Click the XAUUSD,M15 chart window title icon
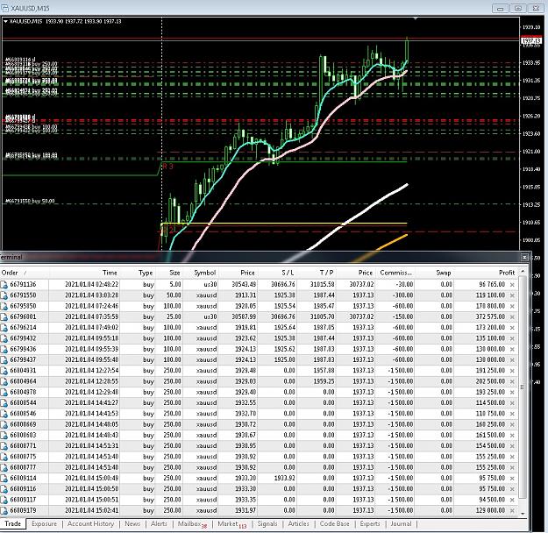The width and height of the screenshot is (548, 533). point(5,8)
